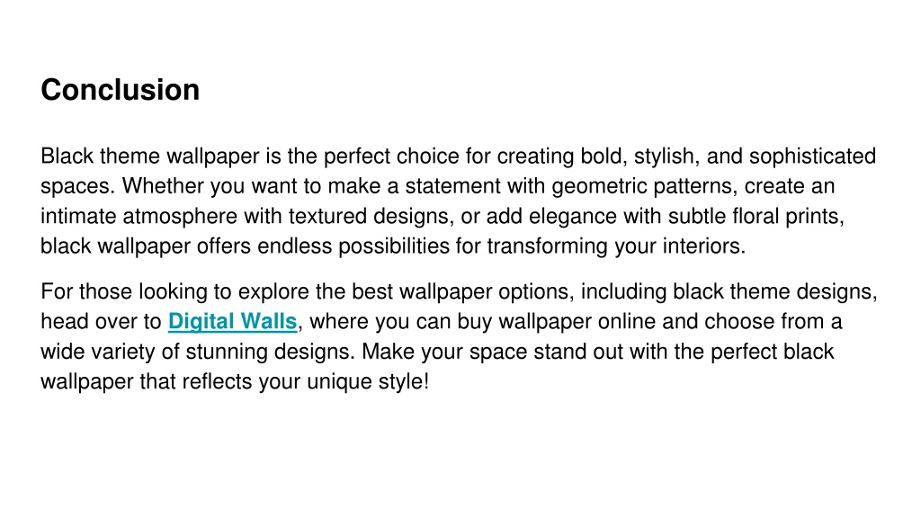This screenshot has width=921, height=518.
Task: Click the word "sophisticated" in the first line
Action: pyautogui.click(x=812, y=156)
